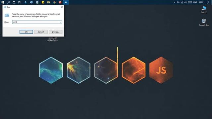The width and height of the screenshot is (212, 119).
Task: Click Cancel in Run dialog
Action: [x=41, y=32]
